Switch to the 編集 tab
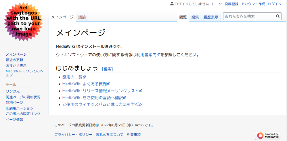Viewport: 287px width, 141px height. 195,17
